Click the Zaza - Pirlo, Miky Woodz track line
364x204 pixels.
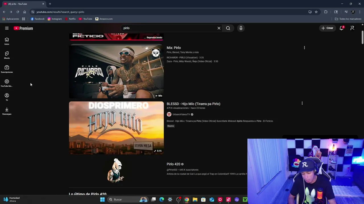click(x=192, y=61)
